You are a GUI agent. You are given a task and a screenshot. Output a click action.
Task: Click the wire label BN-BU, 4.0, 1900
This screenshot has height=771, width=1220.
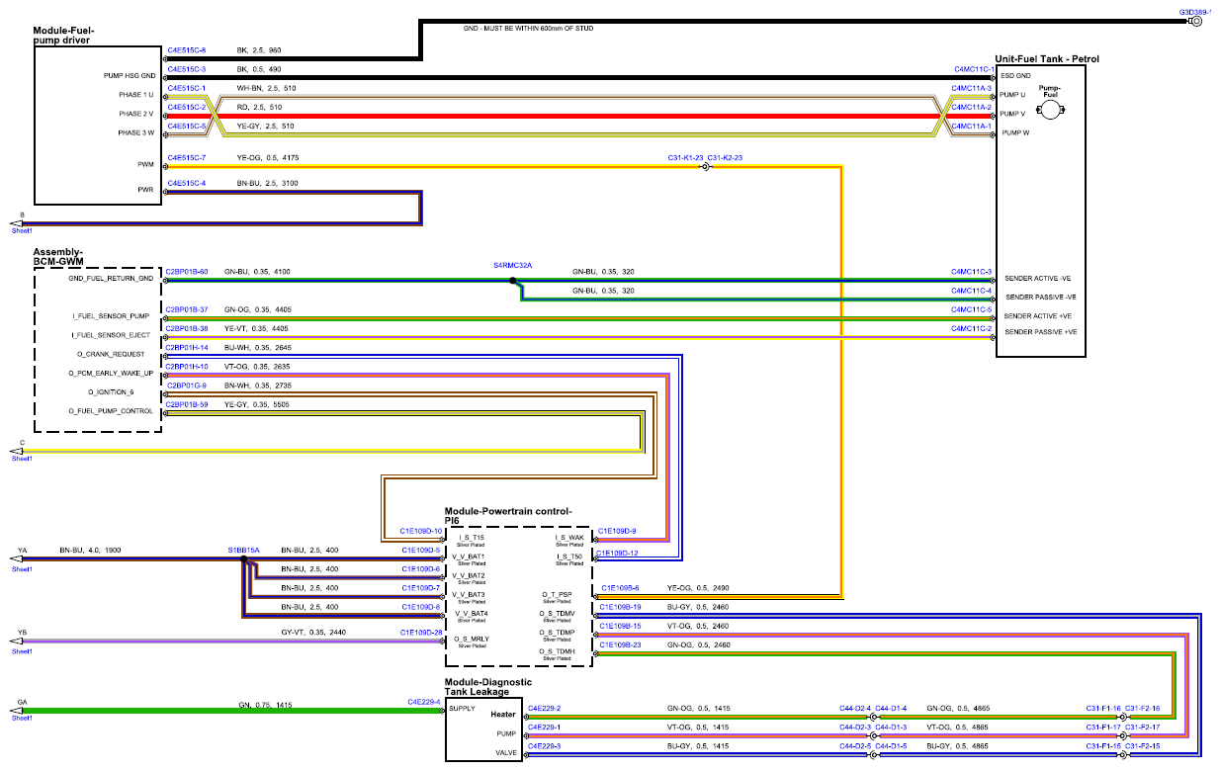tap(90, 550)
